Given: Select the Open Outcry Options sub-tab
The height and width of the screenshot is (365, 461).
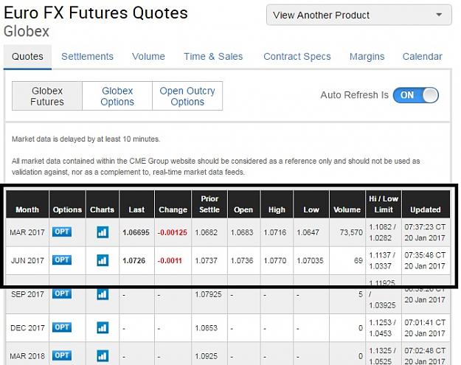Looking at the screenshot, I should [x=187, y=96].
